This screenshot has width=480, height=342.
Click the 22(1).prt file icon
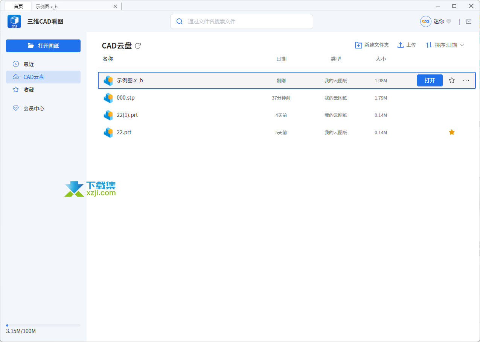pyautogui.click(x=108, y=115)
